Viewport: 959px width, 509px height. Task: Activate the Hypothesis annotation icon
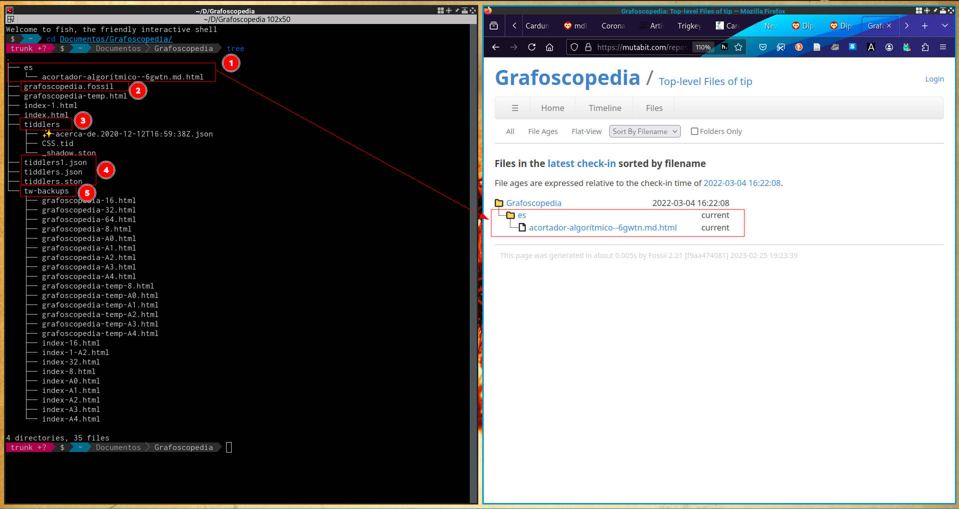(x=724, y=47)
